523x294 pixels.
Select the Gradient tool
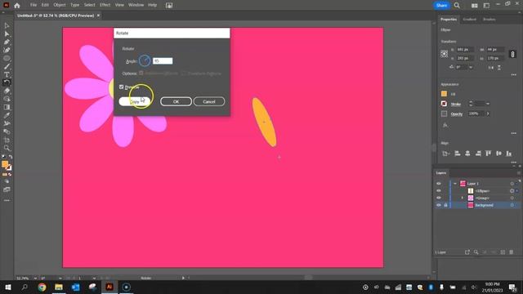coord(7,107)
